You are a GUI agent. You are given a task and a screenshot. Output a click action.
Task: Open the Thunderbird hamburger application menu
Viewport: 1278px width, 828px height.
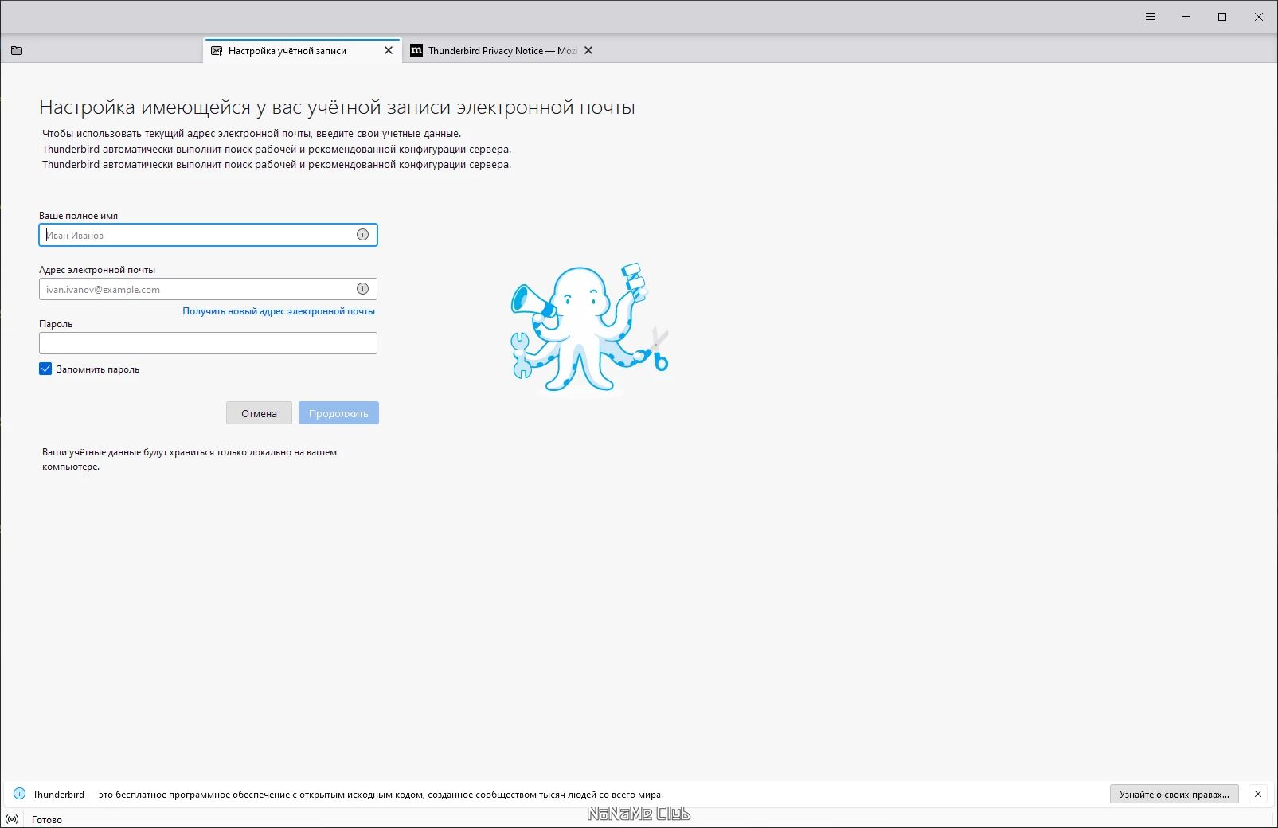(1151, 17)
